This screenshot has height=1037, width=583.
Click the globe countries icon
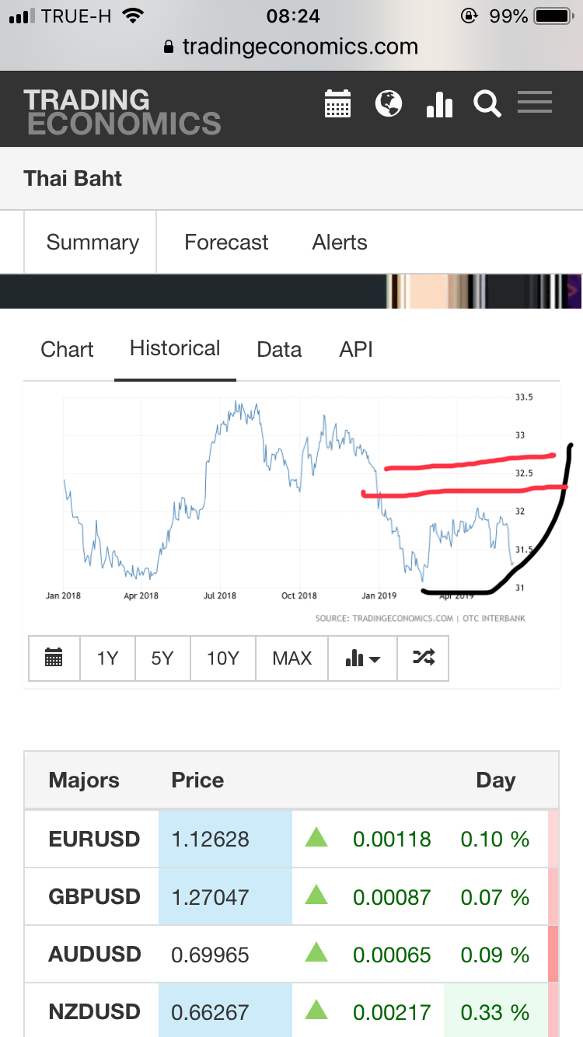click(x=389, y=103)
